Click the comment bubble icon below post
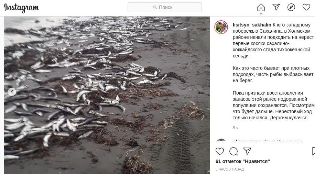Image resolution: width=315 pixels, height=174 pixels. pos(233,151)
